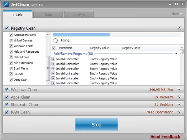This screenshot has height=140, width=187.
Task: Stop the cleaning with the Stop button
Action: [x=97, y=124]
